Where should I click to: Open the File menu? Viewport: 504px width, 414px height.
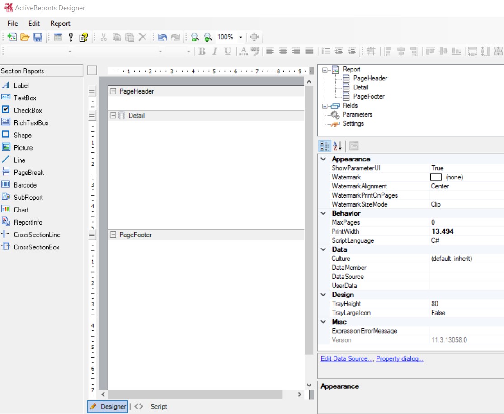click(13, 24)
